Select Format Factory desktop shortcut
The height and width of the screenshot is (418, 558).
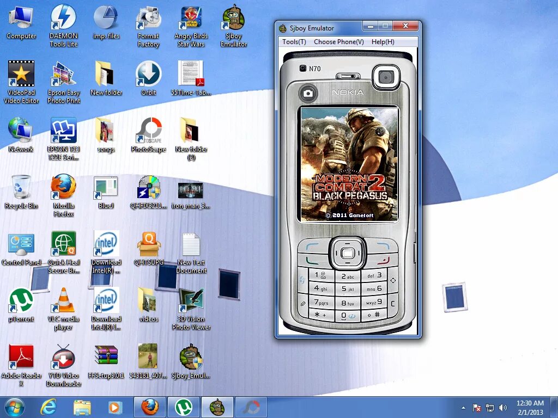pos(148,26)
